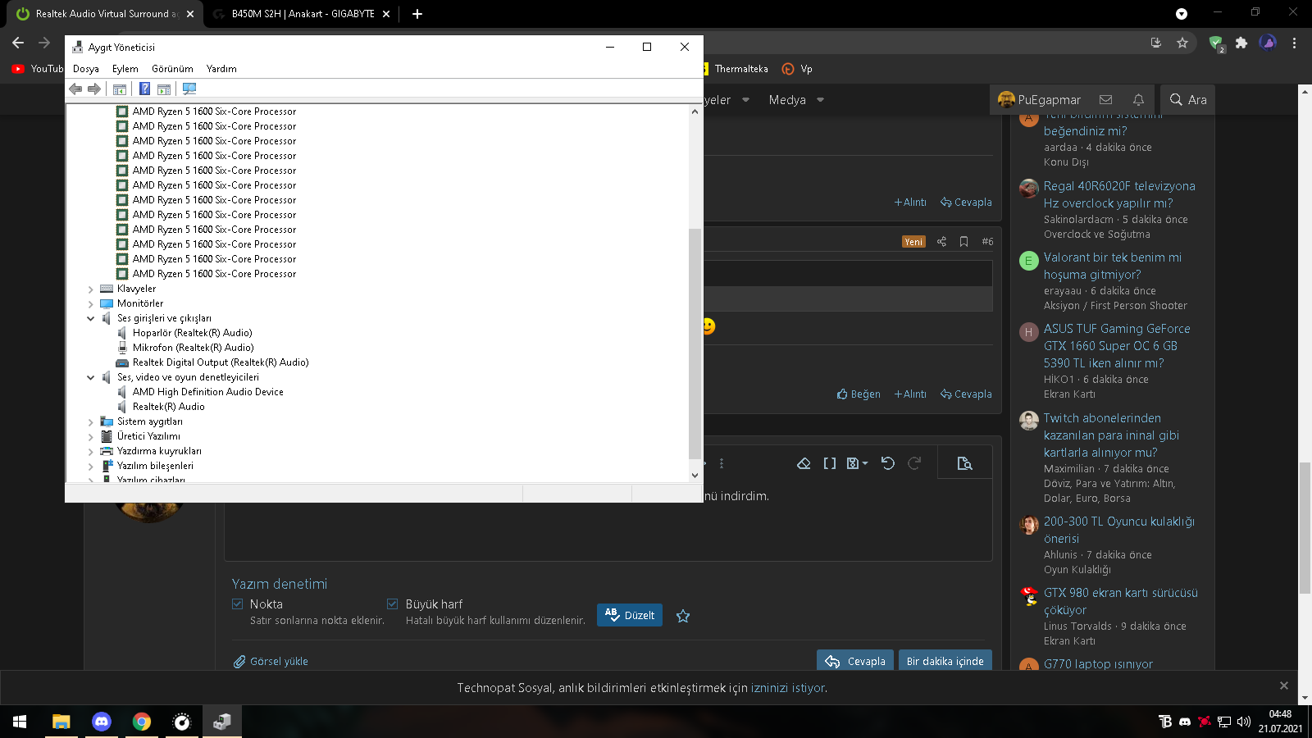Click the volume icon in the system tray
The width and height of the screenshot is (1312, 738).
click(x=1244, y=722)
